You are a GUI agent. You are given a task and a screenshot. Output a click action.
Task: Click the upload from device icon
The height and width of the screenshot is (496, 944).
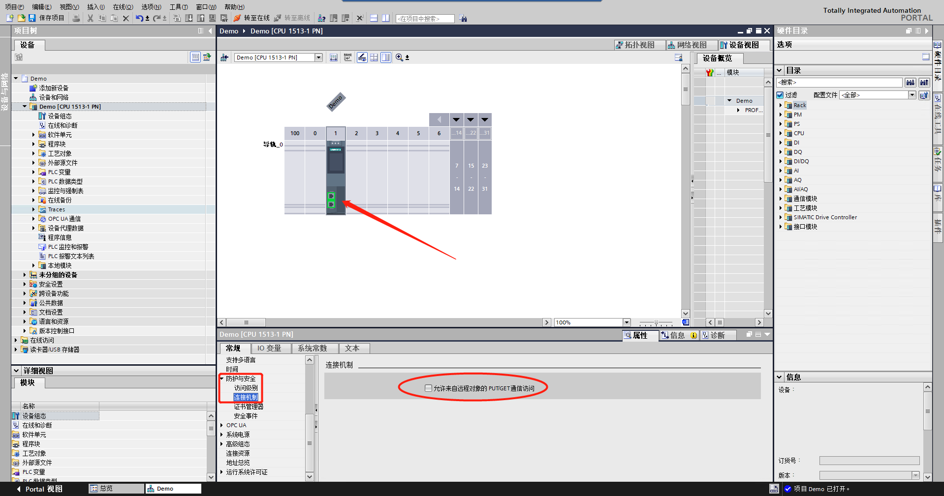[x=201, y=18]
